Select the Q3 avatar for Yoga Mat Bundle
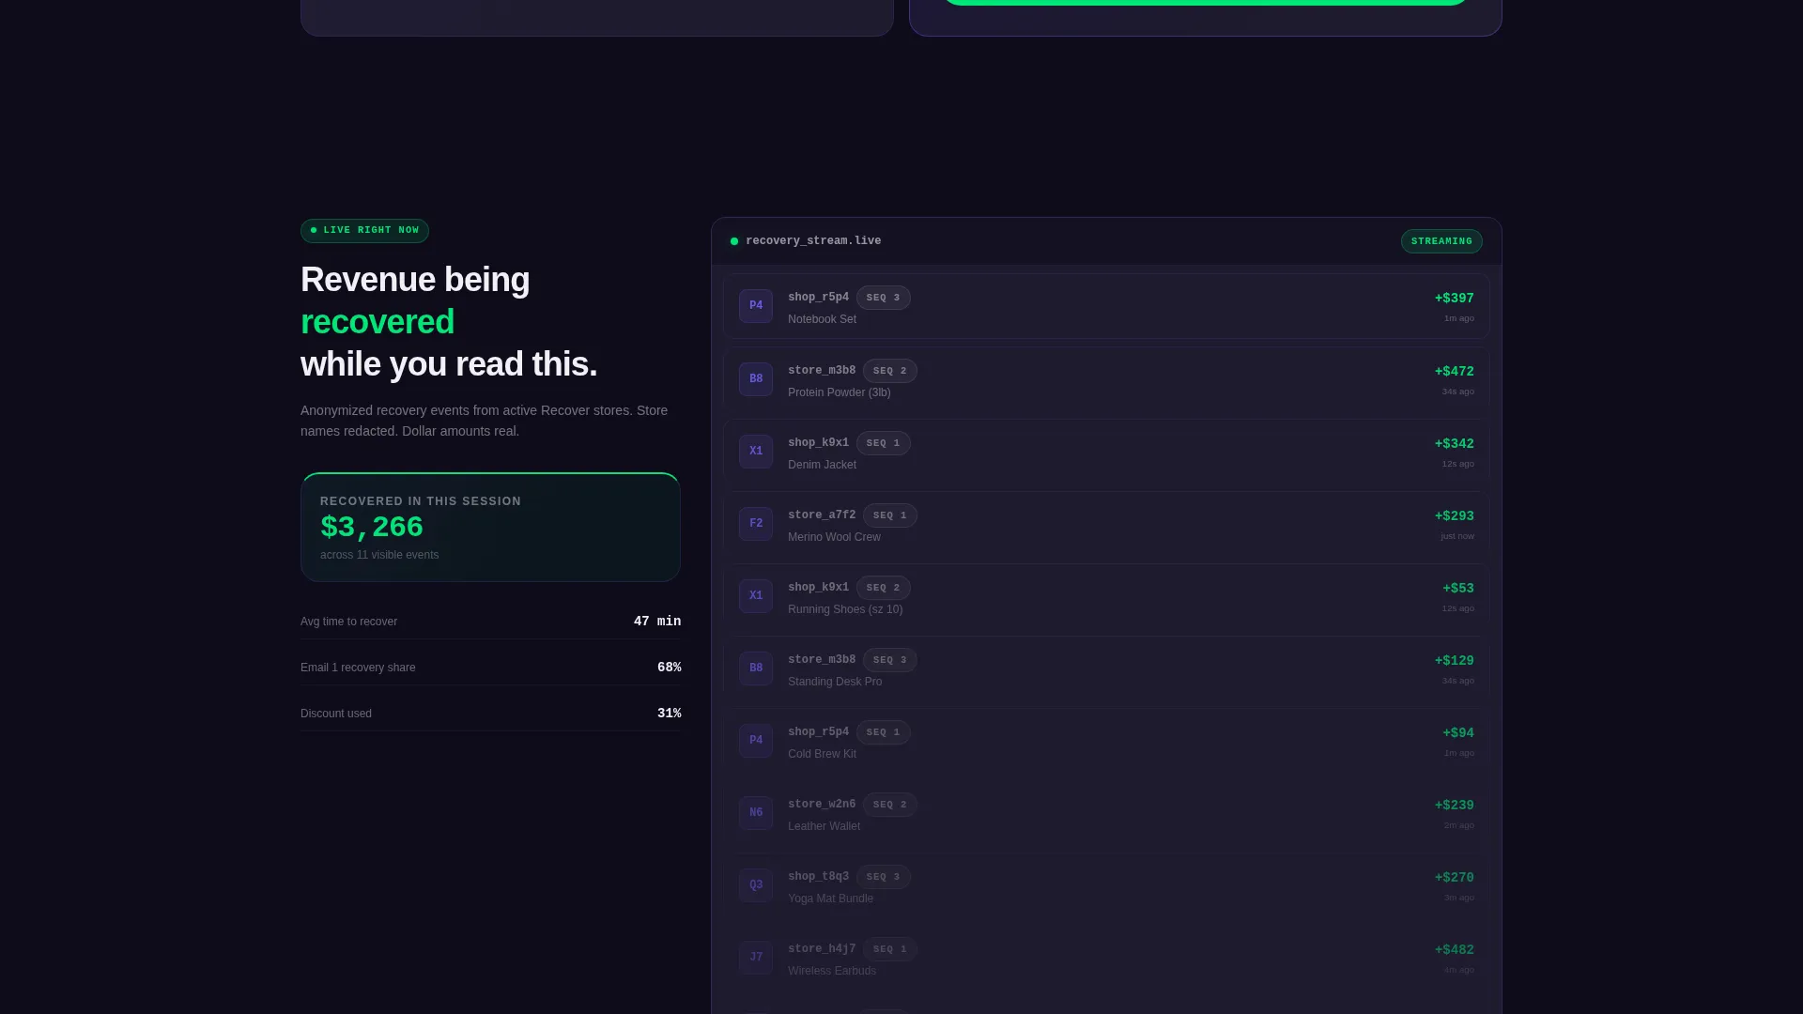This screenshot has height=1014, width=1803. pos(756,885)
